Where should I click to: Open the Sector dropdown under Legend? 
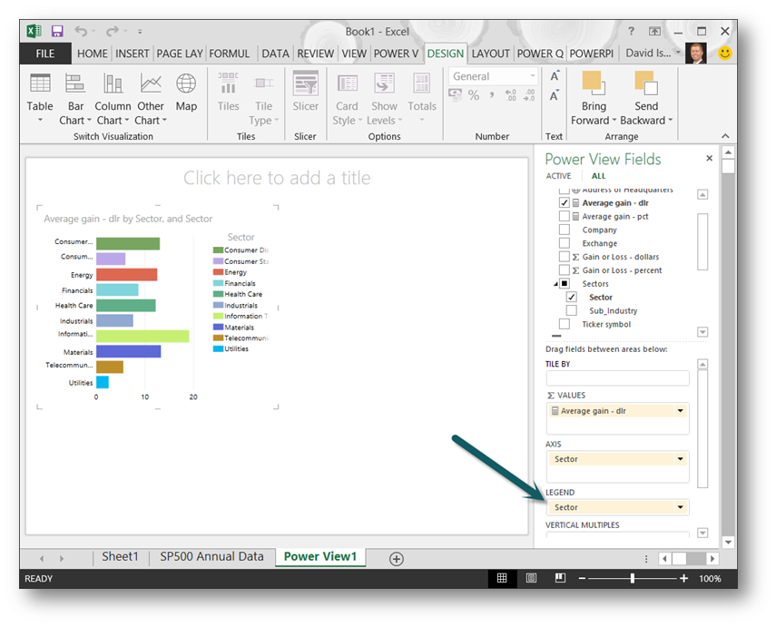pyautogui.click(x=681, y=507)
